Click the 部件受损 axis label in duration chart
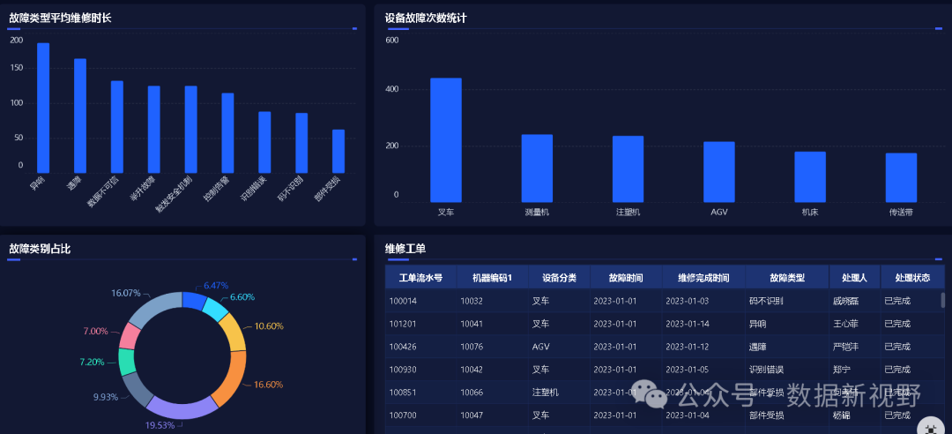The height and width of the screenshot is (434, 952). [328, 189]
